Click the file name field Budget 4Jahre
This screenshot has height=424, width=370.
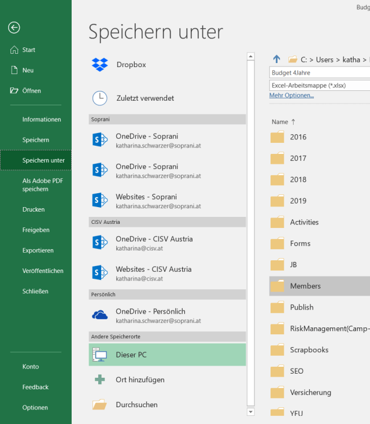pyautogui.click(x=320, y=72)
